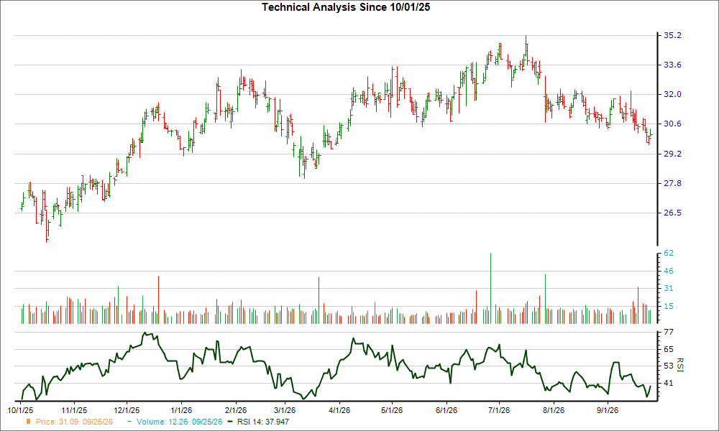
Task: Click the tallest green volume bar near 7/1/26
Action: [x=490, y=289]
